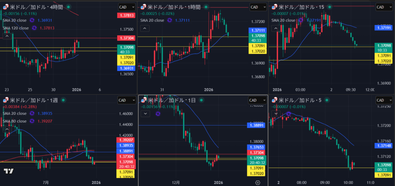Screen dimensions: 395x186
Task: Expand the indicator legend on the daily chart
Action: pyautogui.click(x=145, y=114)
